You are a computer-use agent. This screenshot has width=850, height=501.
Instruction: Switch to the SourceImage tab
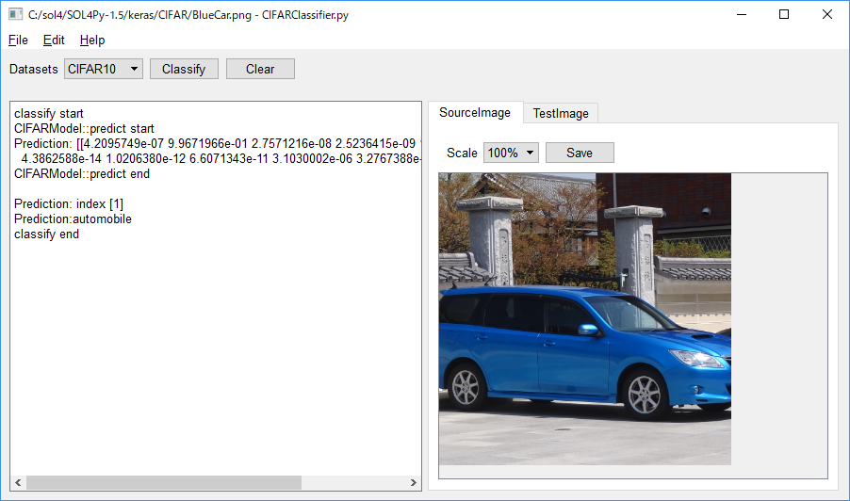point(475,113)
